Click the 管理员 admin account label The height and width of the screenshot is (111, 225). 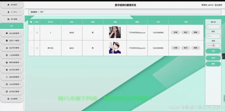pos(207,5)
